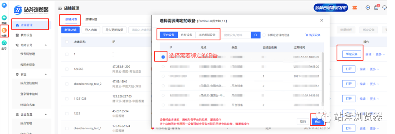Open 更多 dropdown in the 绑定设备 row
Image resolution: width=395 pixels, height=134 pixels.
click(380, 54)
